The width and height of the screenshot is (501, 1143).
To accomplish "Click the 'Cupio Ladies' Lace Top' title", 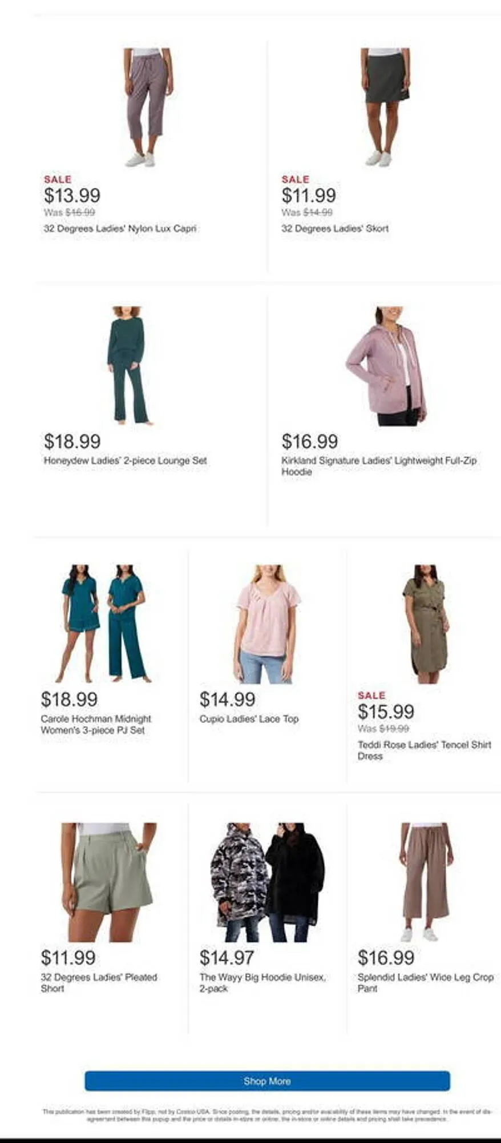I will click(x=249, y=719).
